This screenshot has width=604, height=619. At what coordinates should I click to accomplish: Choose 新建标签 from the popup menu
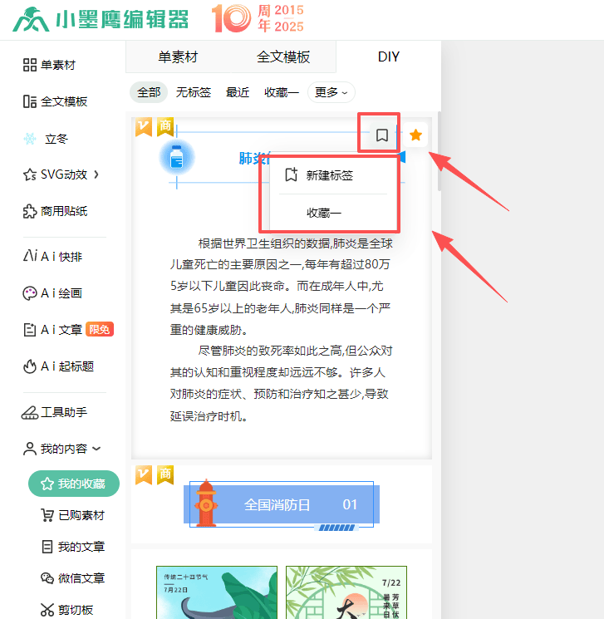(x=329, y=175)
